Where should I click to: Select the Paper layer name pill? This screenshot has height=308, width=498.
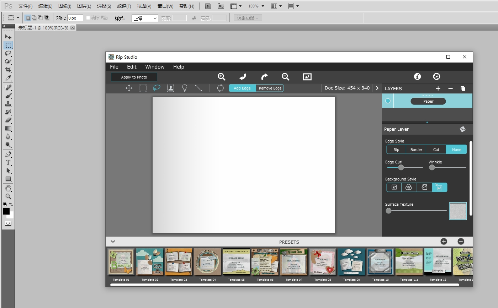(428, 101)
